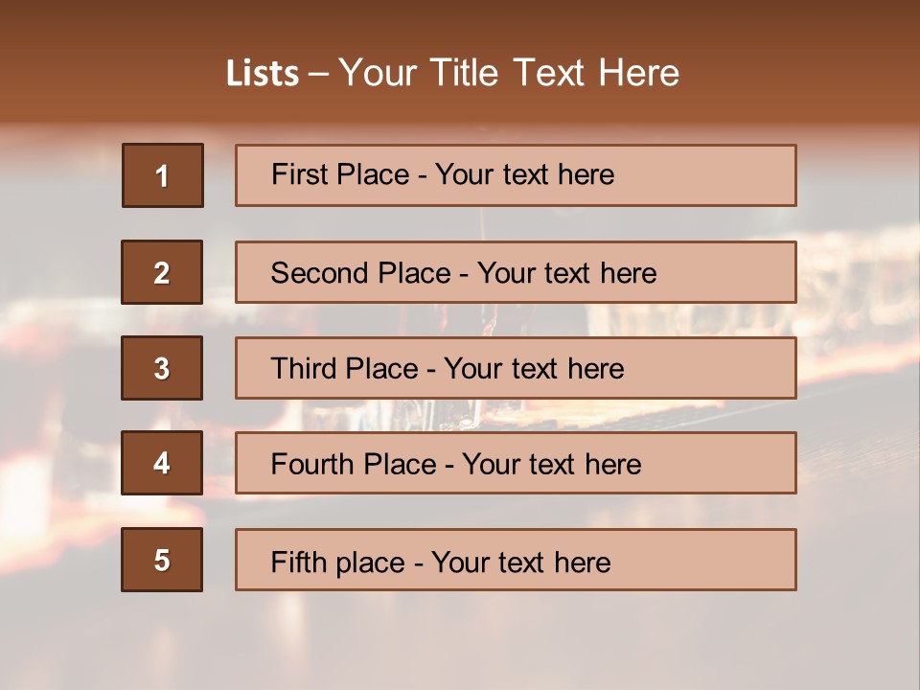This screenshot has width=920, height=690.
Task: Click the number 5 box
Action: pos(162,560)
